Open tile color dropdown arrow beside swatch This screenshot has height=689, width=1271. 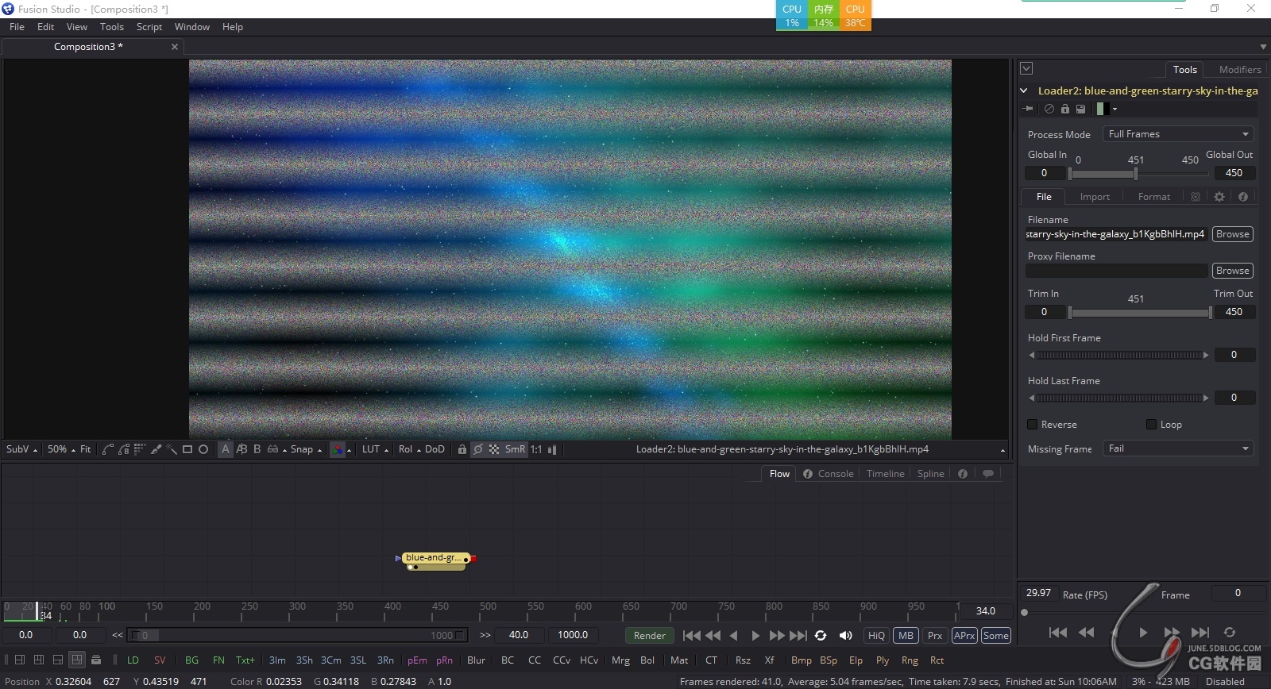(x=1115, y=110)
